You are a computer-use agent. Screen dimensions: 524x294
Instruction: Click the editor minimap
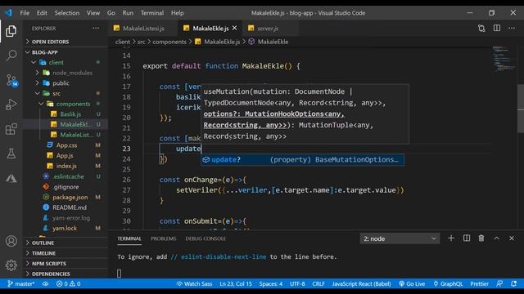(x=504, y=59)
